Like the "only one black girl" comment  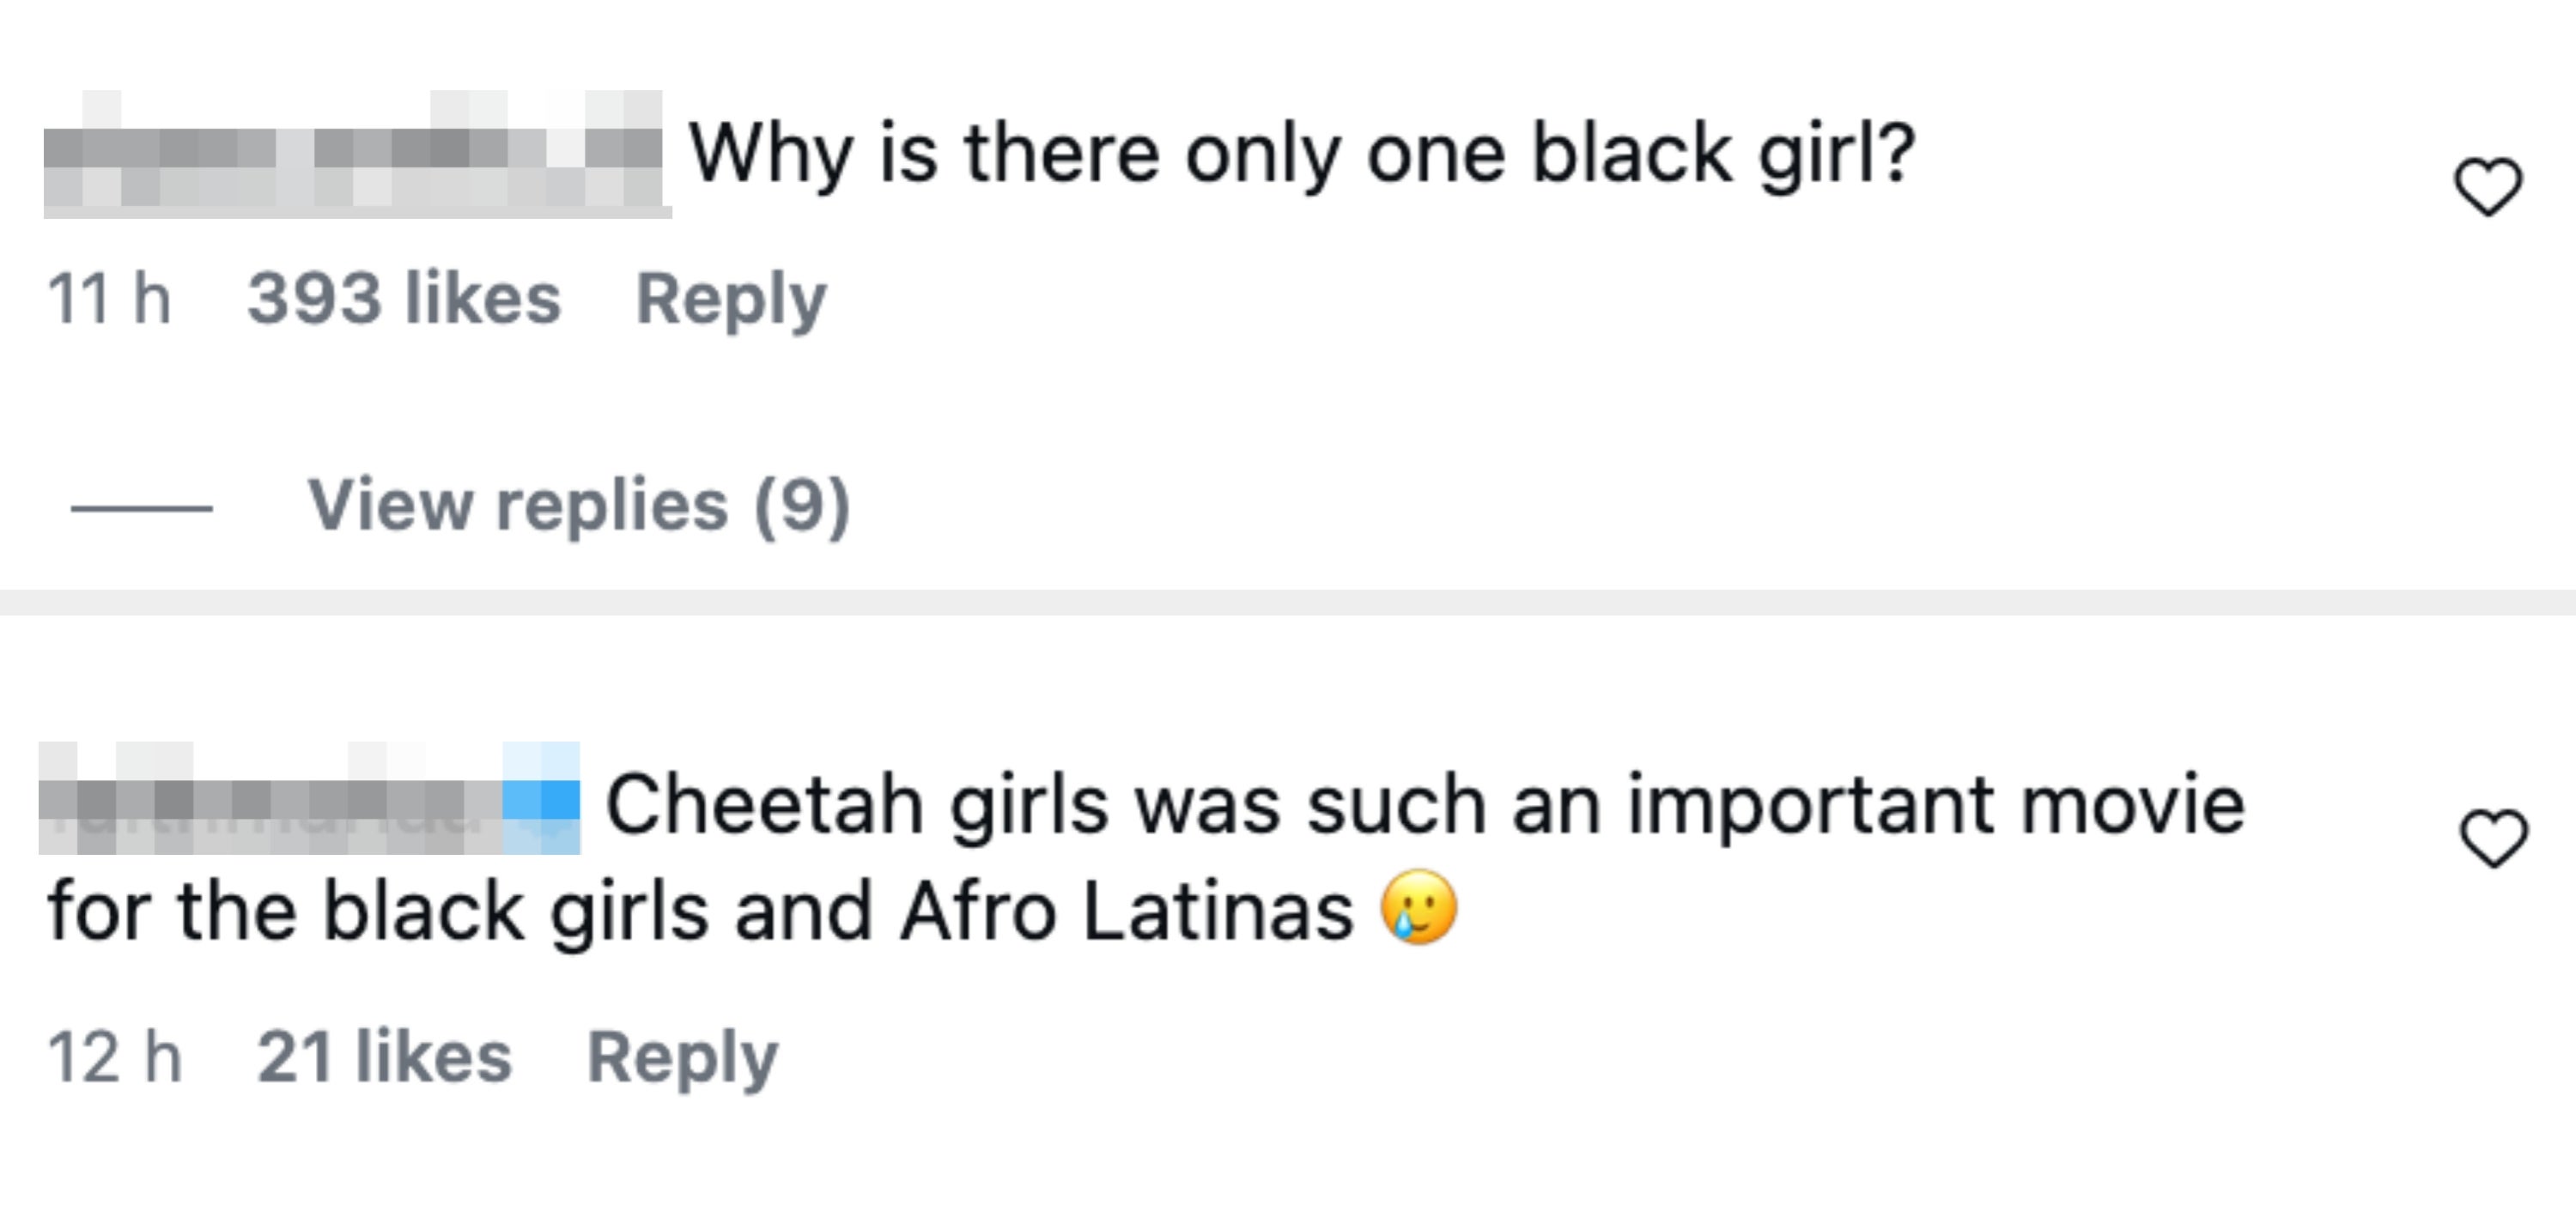point(2487,187)
